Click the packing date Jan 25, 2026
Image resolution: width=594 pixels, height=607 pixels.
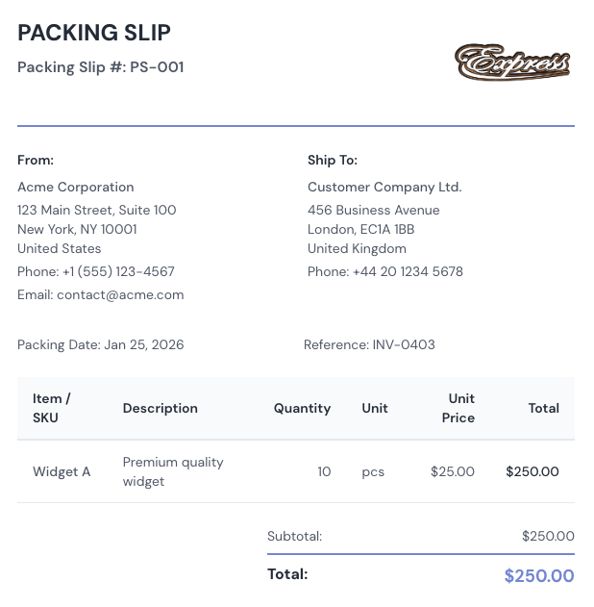144,345
